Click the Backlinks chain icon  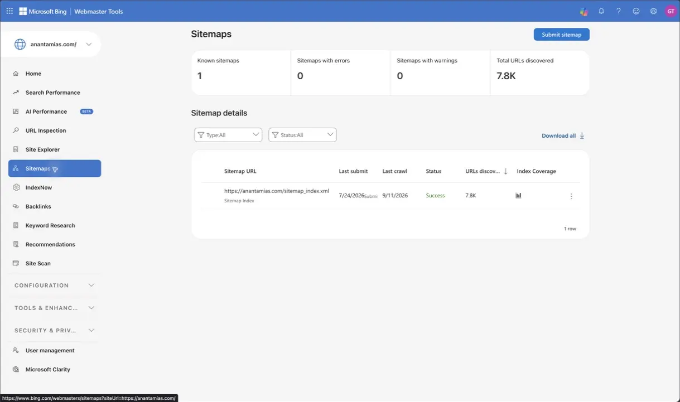(x=16, y=206)
